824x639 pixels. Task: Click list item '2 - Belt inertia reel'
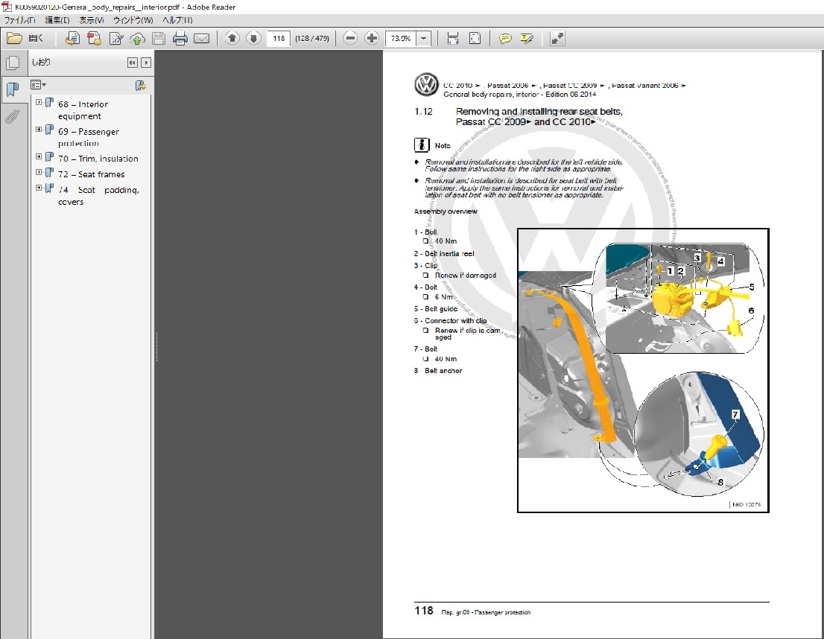[x=444, y=253]
